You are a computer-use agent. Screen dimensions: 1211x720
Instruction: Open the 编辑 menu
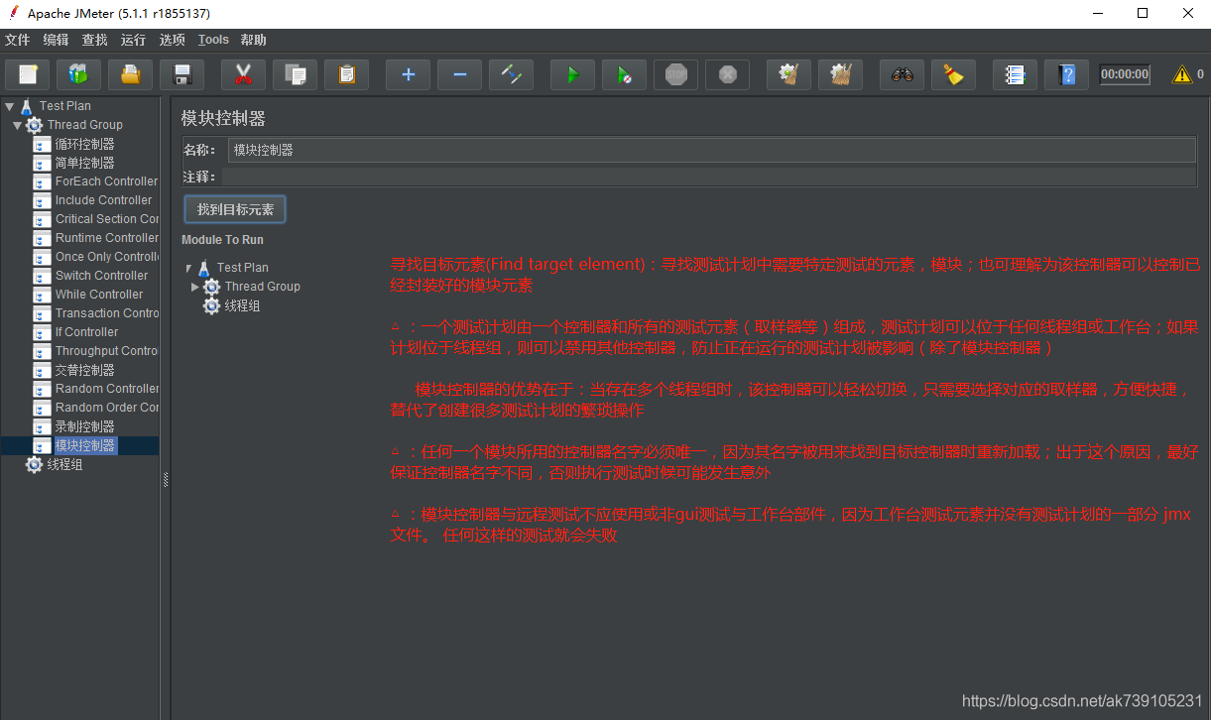click(x=57, y=40)
